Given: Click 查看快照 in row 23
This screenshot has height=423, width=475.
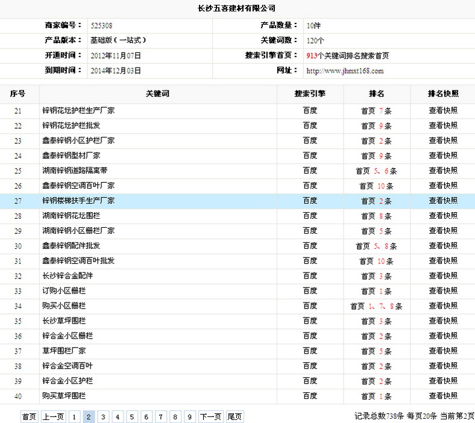Looking at the screenshot, I should coord(443,140).
